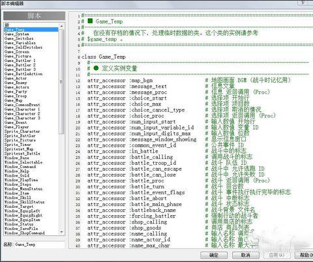Click the :map_bgm accessor code line
This screenshot has height=262, width=313.
coord(120,81)
